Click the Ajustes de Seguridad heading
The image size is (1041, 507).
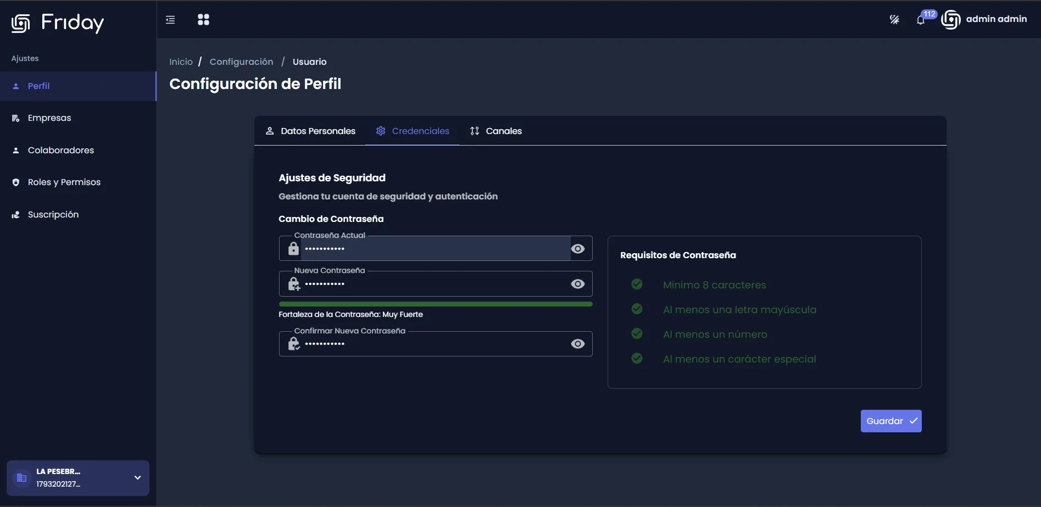[332, 177]
